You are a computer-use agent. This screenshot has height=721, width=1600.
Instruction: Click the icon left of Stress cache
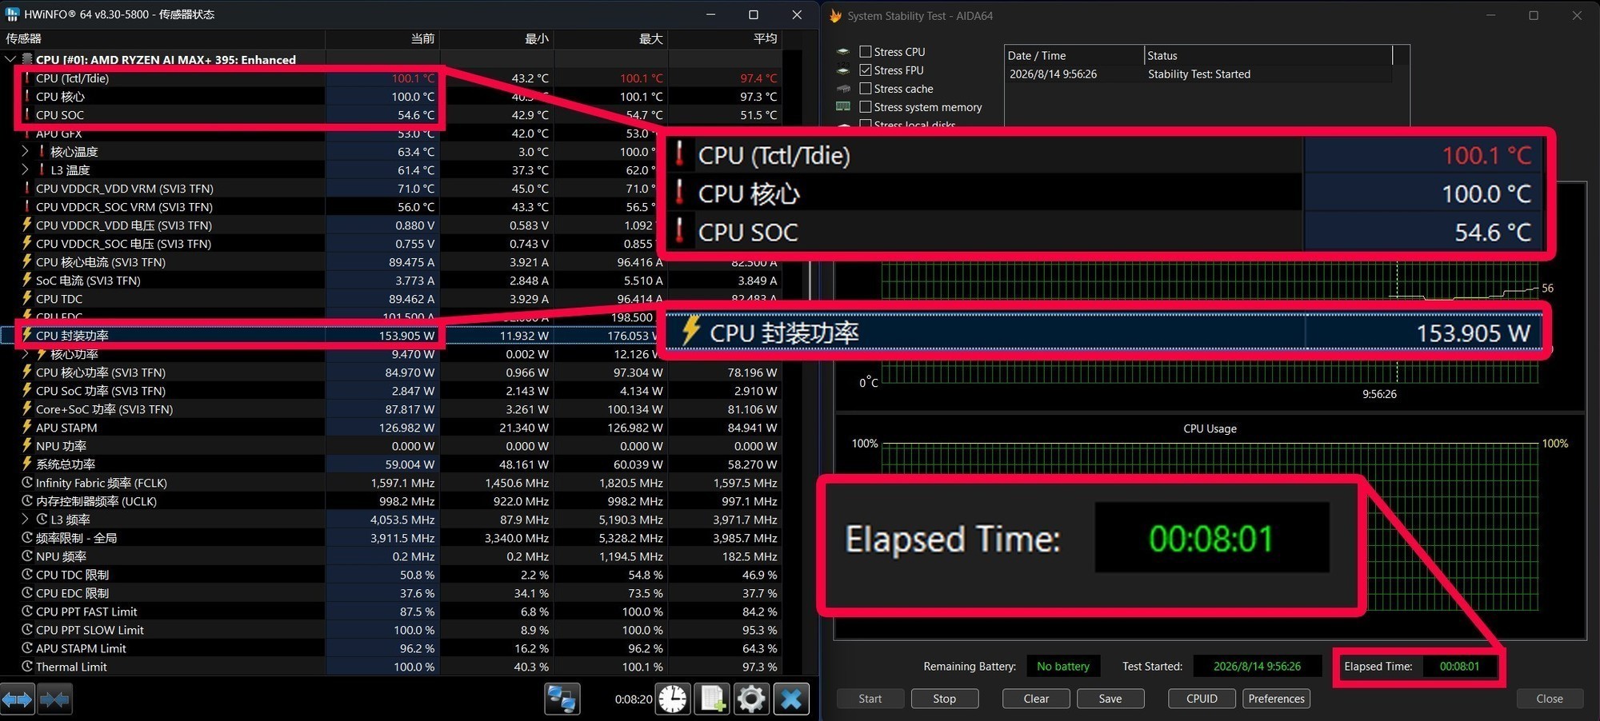click(843, 89)
